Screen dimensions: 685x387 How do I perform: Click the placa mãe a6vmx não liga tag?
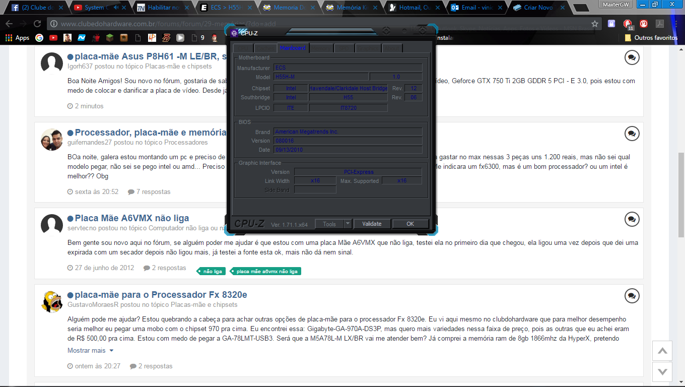(x=266, y=271)
